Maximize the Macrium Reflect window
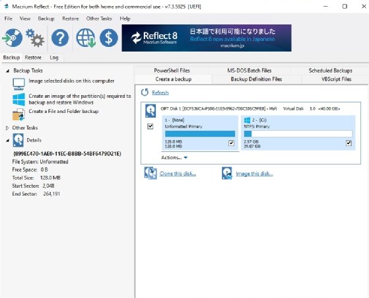This screenshot has height=298, width=369. point(345,6)
